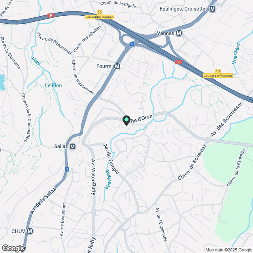
Task: Click the blue route 1 shield near Sallaz
Action: click(x=67, y=170)
